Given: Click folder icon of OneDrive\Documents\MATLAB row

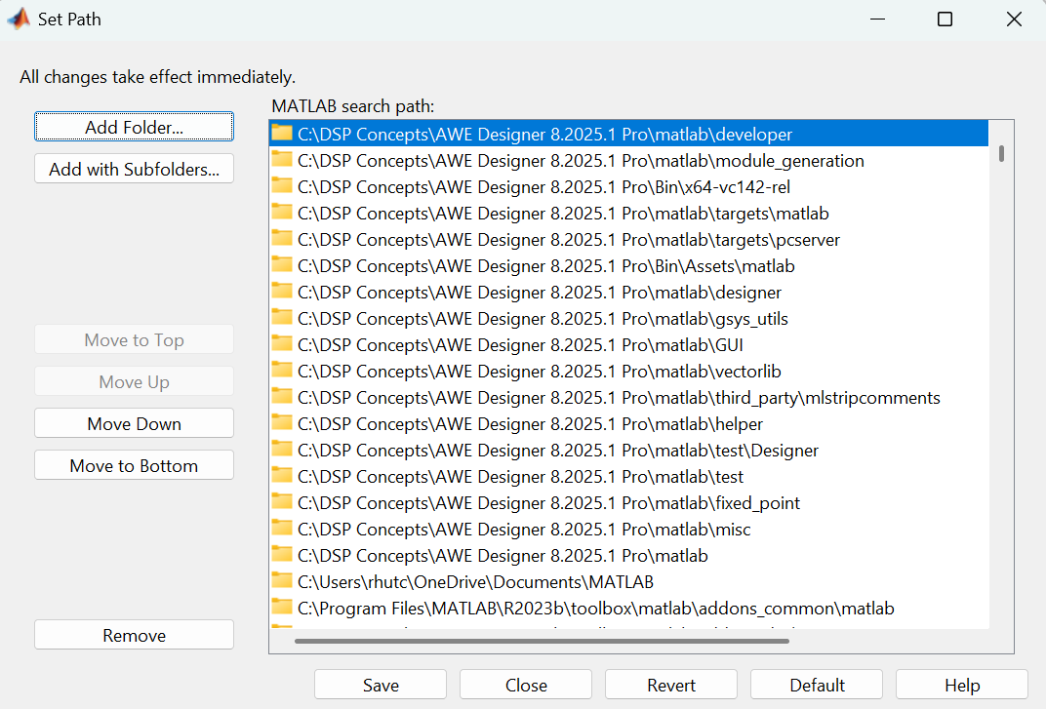Looking at the screenshot, I should [x=282, y=581].
